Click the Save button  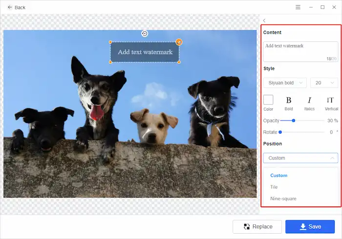[310, 227]
